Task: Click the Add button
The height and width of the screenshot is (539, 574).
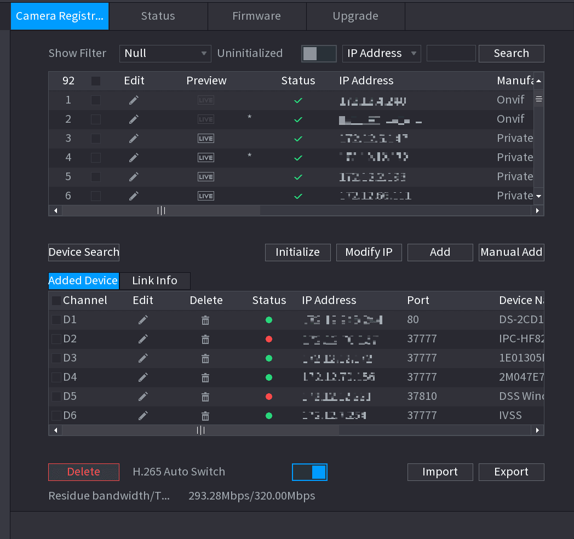Action: click(440, 253)
